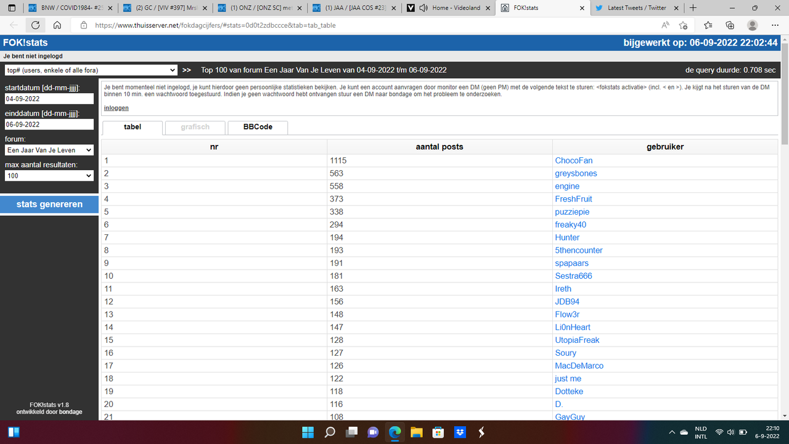
Task: Switch to the GC / [VIV #397] tab
Action: click(165, 8)
